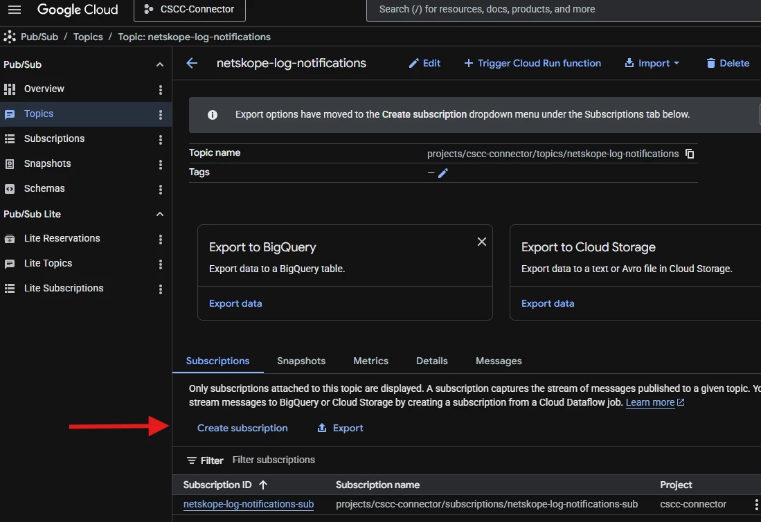This screenshot has height=522, width=761.
Task: Copy the topic name to clipboard
Action: (x=690, y=154)
